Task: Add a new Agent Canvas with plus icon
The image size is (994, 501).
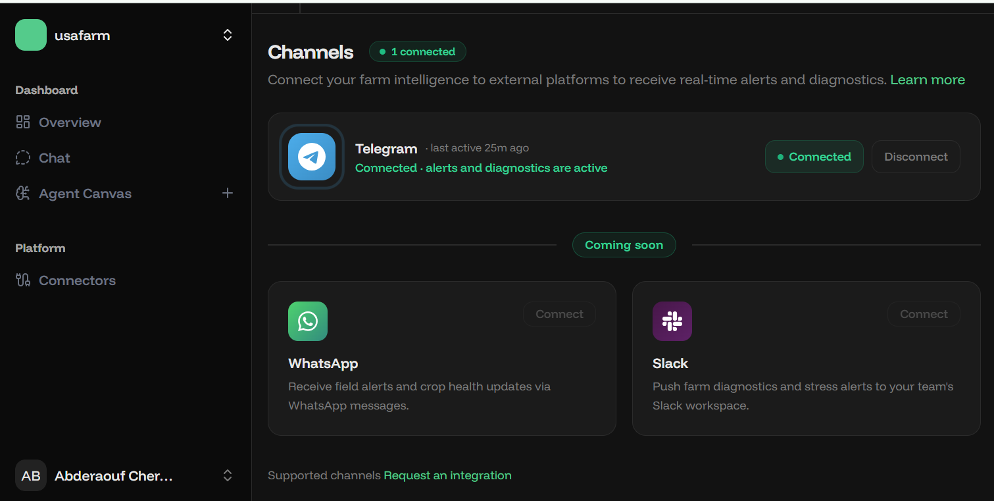Action: click(228, 193)
